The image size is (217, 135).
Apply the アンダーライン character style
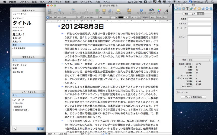click(x=20, y=65)
